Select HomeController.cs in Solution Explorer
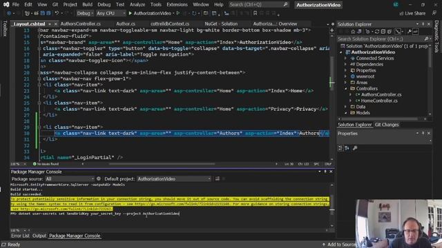Image resolution: width=442 pixels, height=248 pixels. [x=379, y=101]
